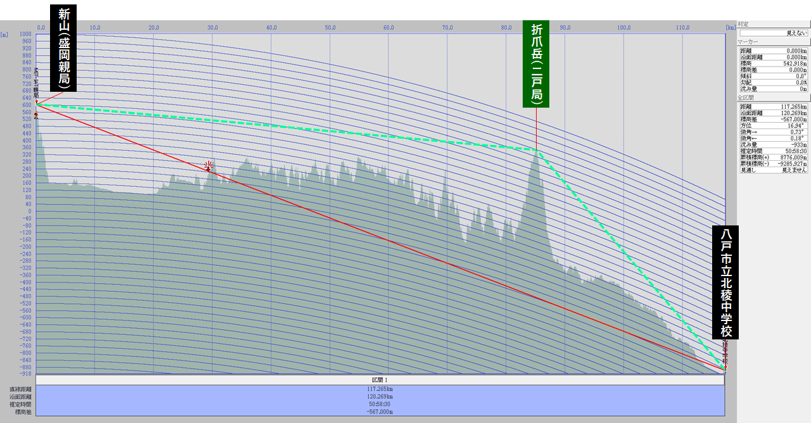Select the 見通し 見えません row
This screenshot has height=423, width=811.
[774, 170]
